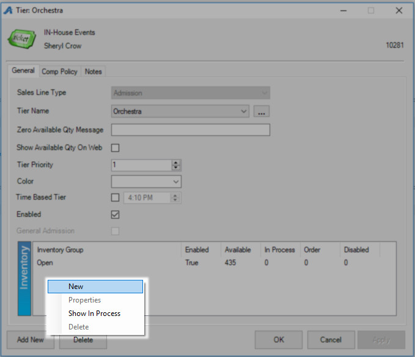Viewport: 415px width, 357px height.
Task: Toggle the General Admission checkbox
Action: pos(115,231)
